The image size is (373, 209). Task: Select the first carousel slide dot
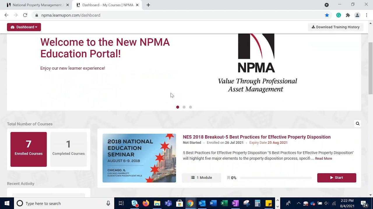point(177,107)
